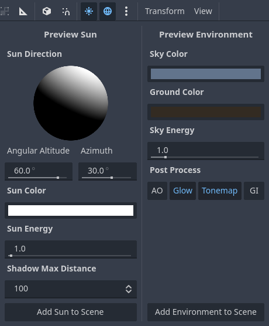Viewport: 269px width, 326px height.
Task: Click the Sun Energy 1.0 value field
Action: tap(71, 249)
